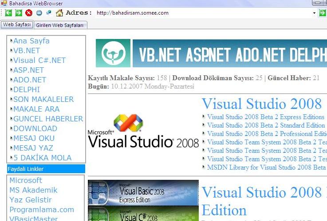The height and width of the screenshot is (221, 327).
Task: Open the ASP.NET menu link
Action: point(29,70)
